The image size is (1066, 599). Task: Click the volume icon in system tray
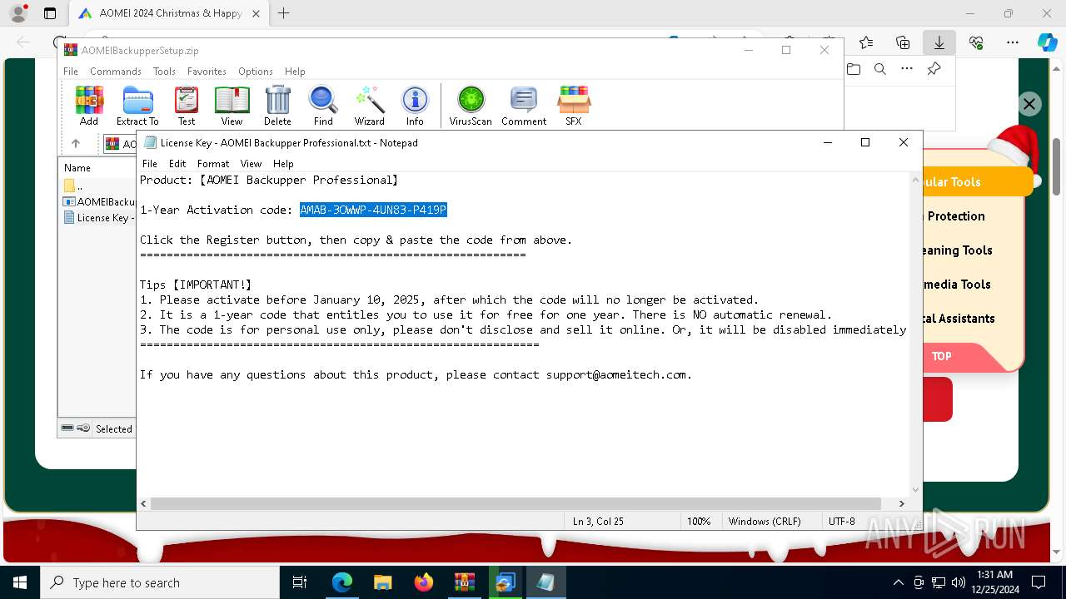point(958,582)
